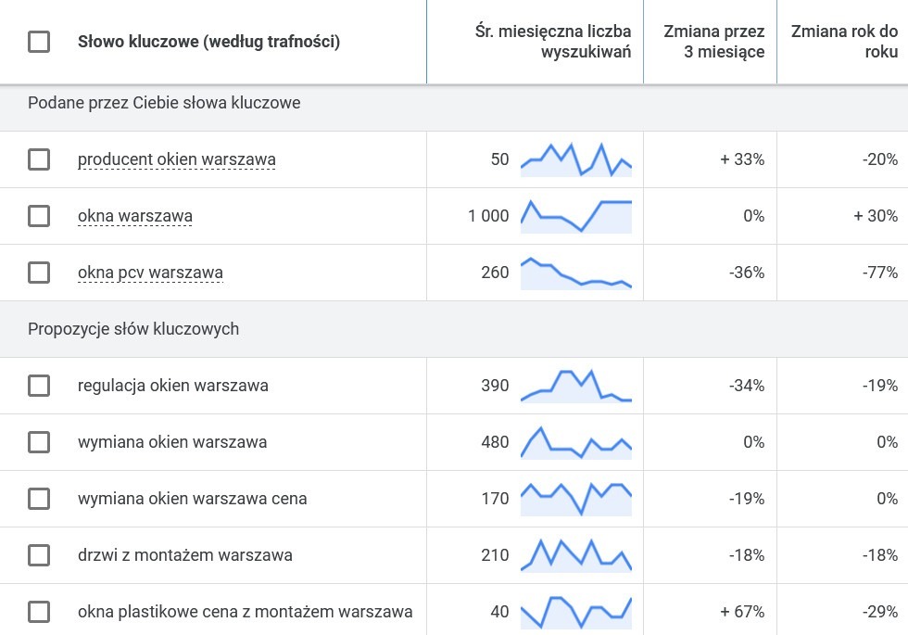
Task: Open trend chart for 'regulacja okien warszawa'
Action: (x=576, y=386)
